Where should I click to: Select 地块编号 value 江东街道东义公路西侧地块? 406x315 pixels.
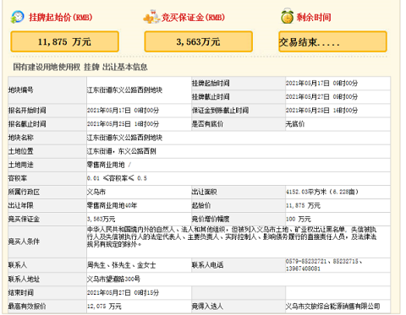[124, 90]
